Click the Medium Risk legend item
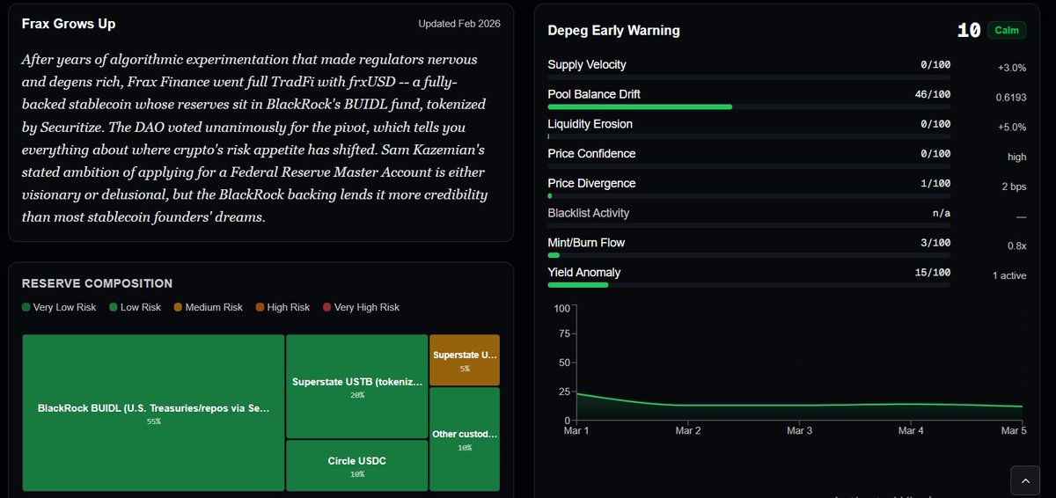1056x498 pixels. [208, 307]
